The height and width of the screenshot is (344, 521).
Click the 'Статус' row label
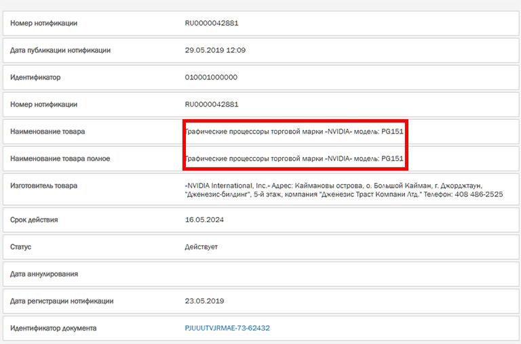pos(20,247)
